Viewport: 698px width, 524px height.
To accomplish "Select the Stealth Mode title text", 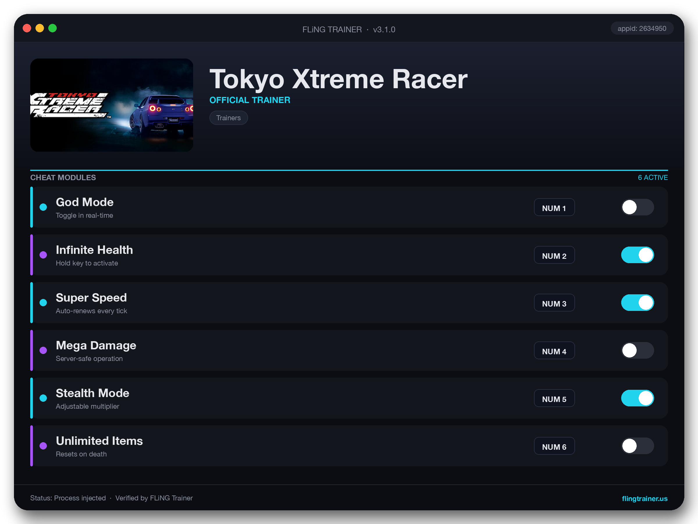I will point(92,393).
